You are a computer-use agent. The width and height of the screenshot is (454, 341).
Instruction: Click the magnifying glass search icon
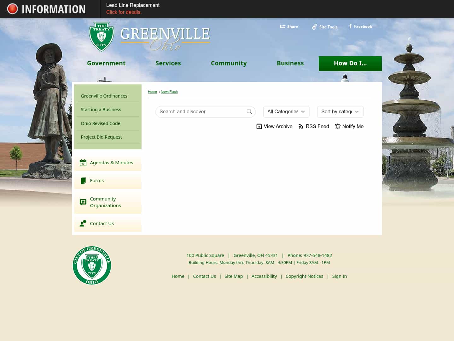pos(249,111)
